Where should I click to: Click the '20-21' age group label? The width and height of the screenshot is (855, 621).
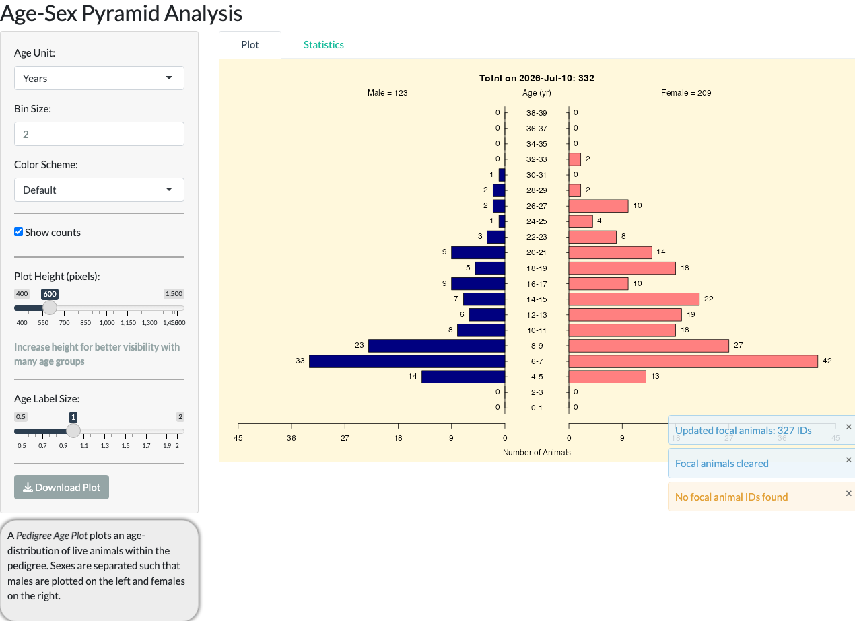pyautogui.click(x=537, y=252)
